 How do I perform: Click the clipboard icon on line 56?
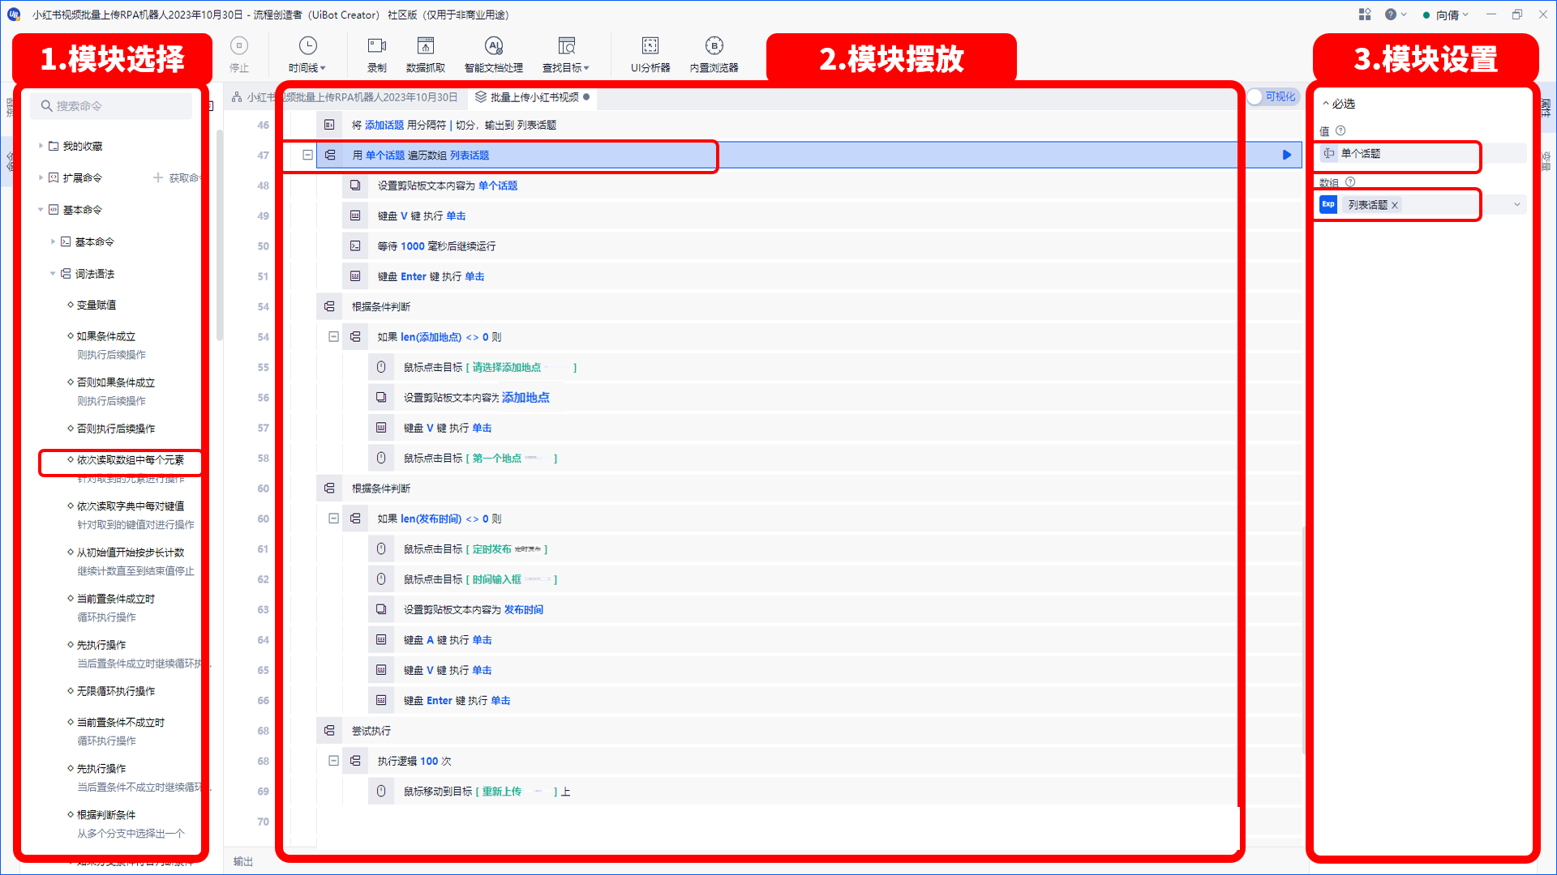(381, 397)
